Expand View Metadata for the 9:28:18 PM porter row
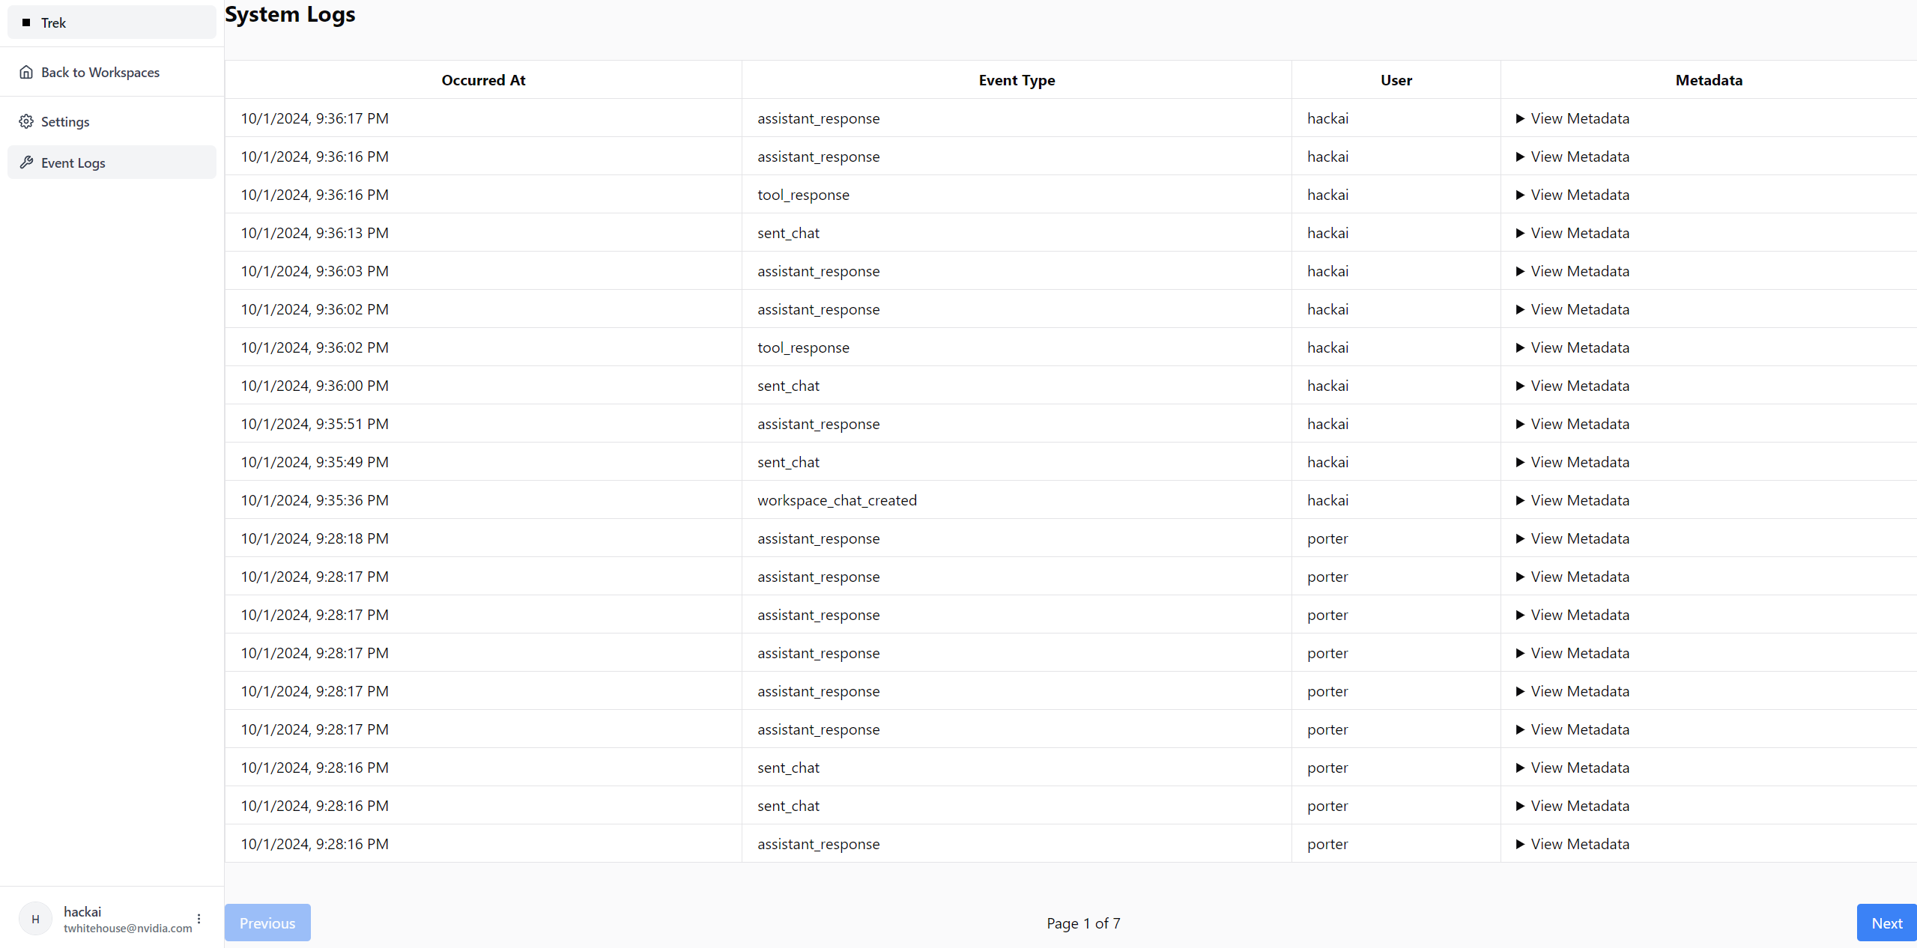The height and width of the screenshot is (948, 1917). point(1572,538)
